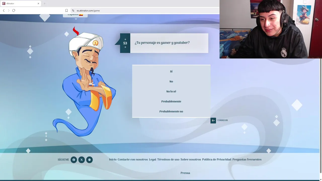Screen dimensions: 322x181
Task: Open 'Términos de uso' link
Action: click(x=168, y=159)
